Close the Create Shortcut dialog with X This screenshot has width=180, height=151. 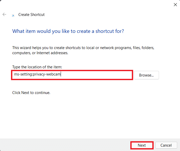click(175, 5)
